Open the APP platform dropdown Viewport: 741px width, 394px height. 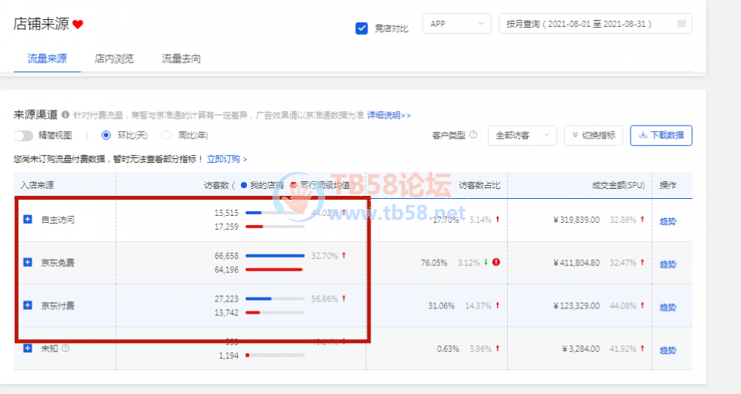[x=456, y=24]
